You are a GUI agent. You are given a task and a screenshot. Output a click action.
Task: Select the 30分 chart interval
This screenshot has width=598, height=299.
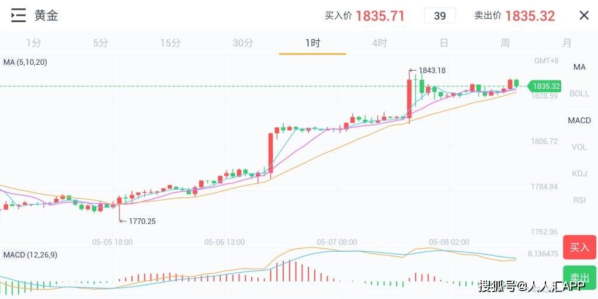point(242,43)
